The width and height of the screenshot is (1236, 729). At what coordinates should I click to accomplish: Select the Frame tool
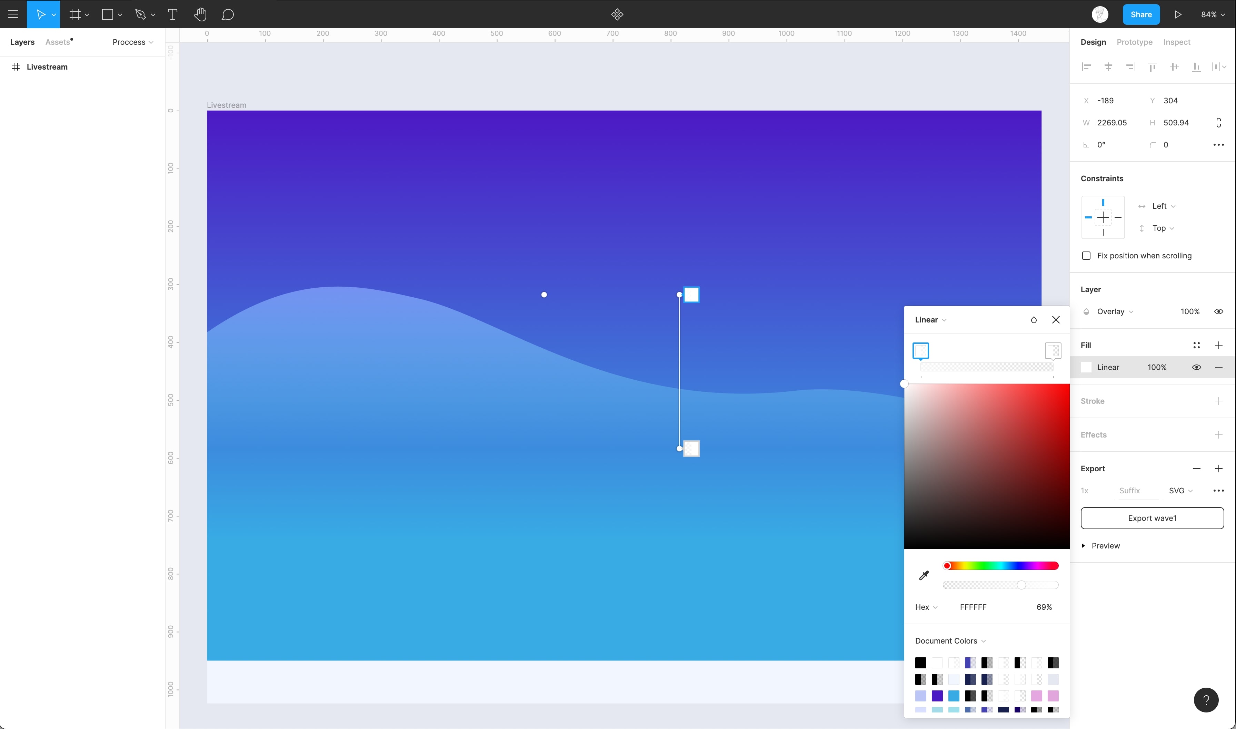[74, 14]
